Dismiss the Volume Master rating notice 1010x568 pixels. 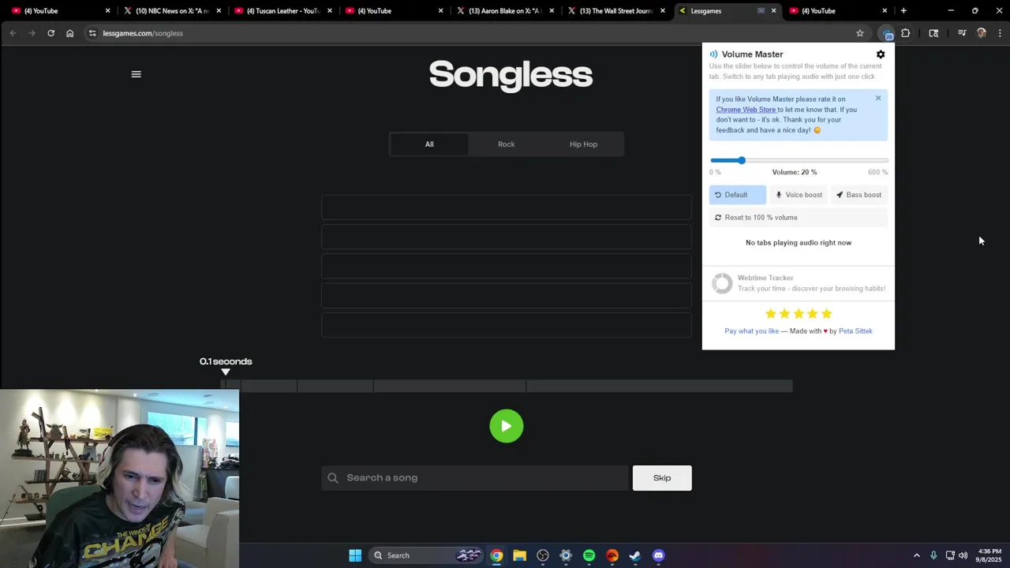click(x=878, y=99)
